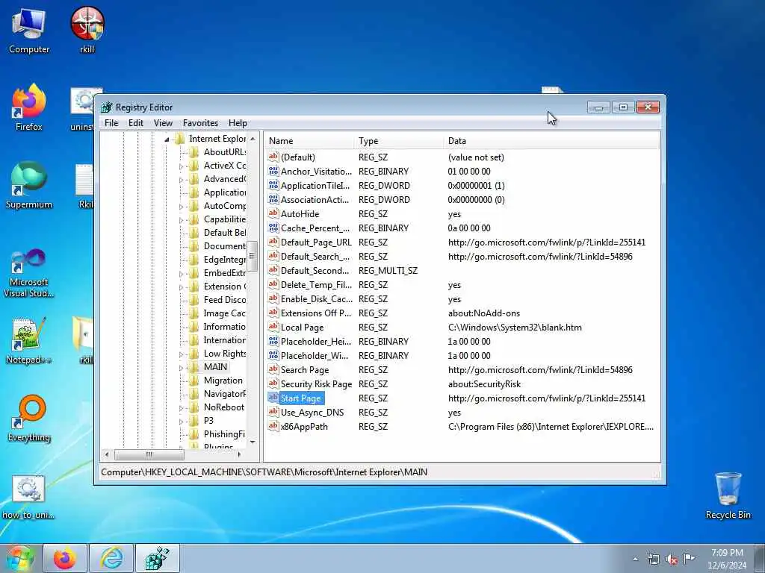765x573 pixels.
Task: Click the Enable_Disk_Cache string icon
Action: 273,298
